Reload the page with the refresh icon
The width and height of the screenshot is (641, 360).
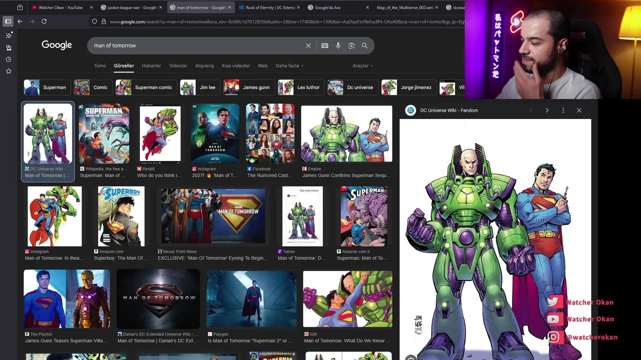(x=44, y=21)
